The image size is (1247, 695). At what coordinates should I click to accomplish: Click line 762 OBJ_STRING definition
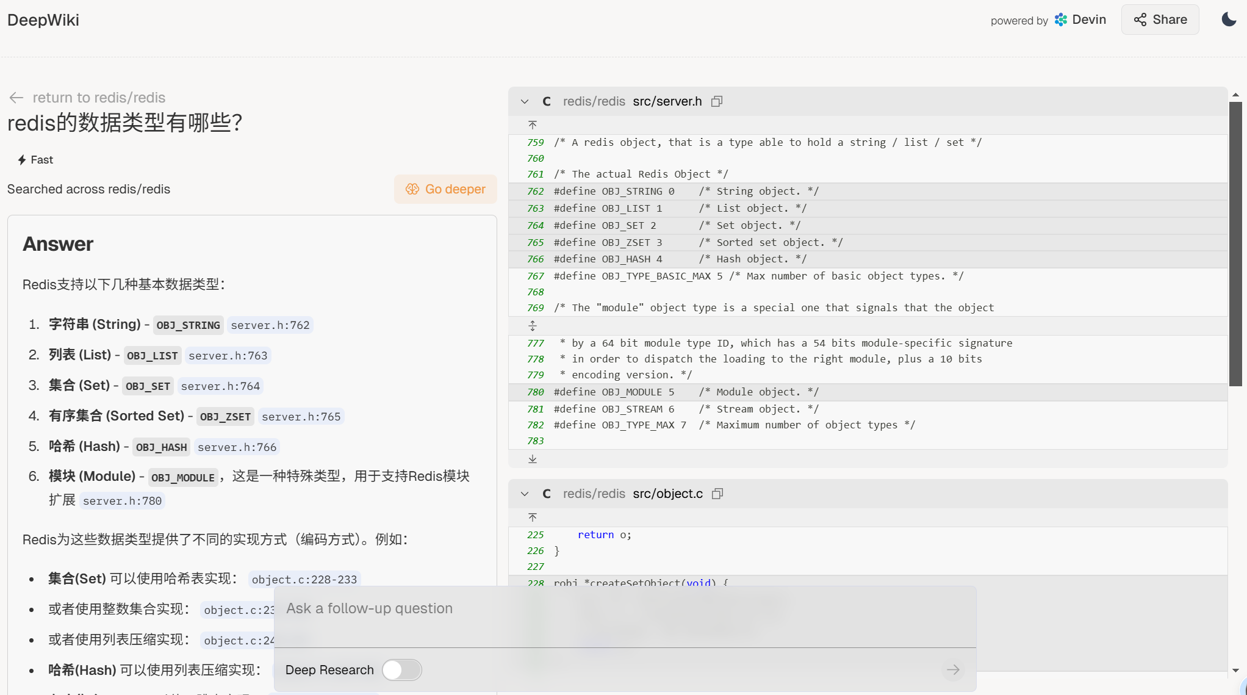[x=868, y=192]
